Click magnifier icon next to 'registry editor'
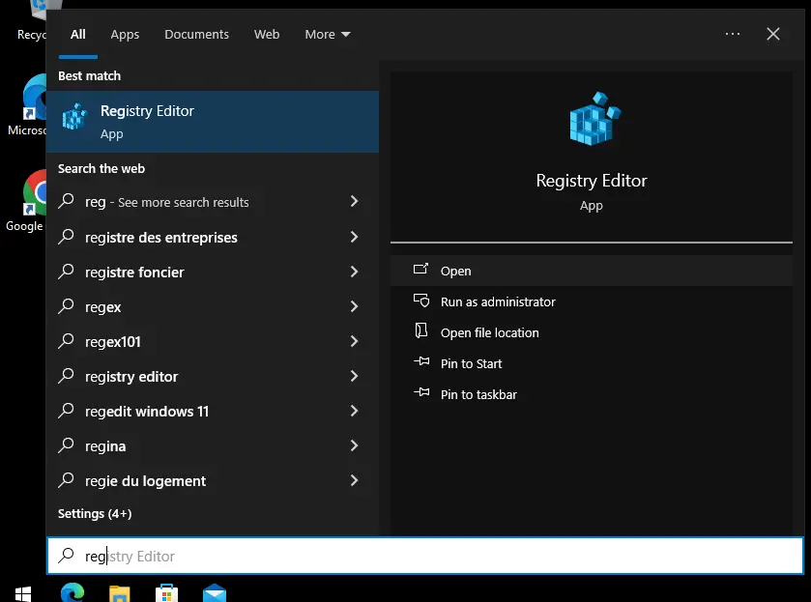The height and width of the screenshot is (602, 811). pos(66,376)
